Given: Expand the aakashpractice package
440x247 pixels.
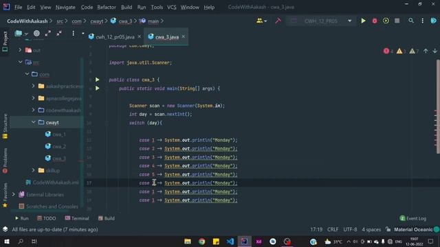Looking at the screenshot, I should [34, 86].
